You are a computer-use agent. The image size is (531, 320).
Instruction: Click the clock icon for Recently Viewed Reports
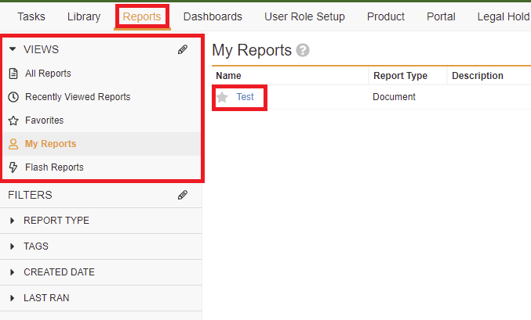[x=13, y=97]
